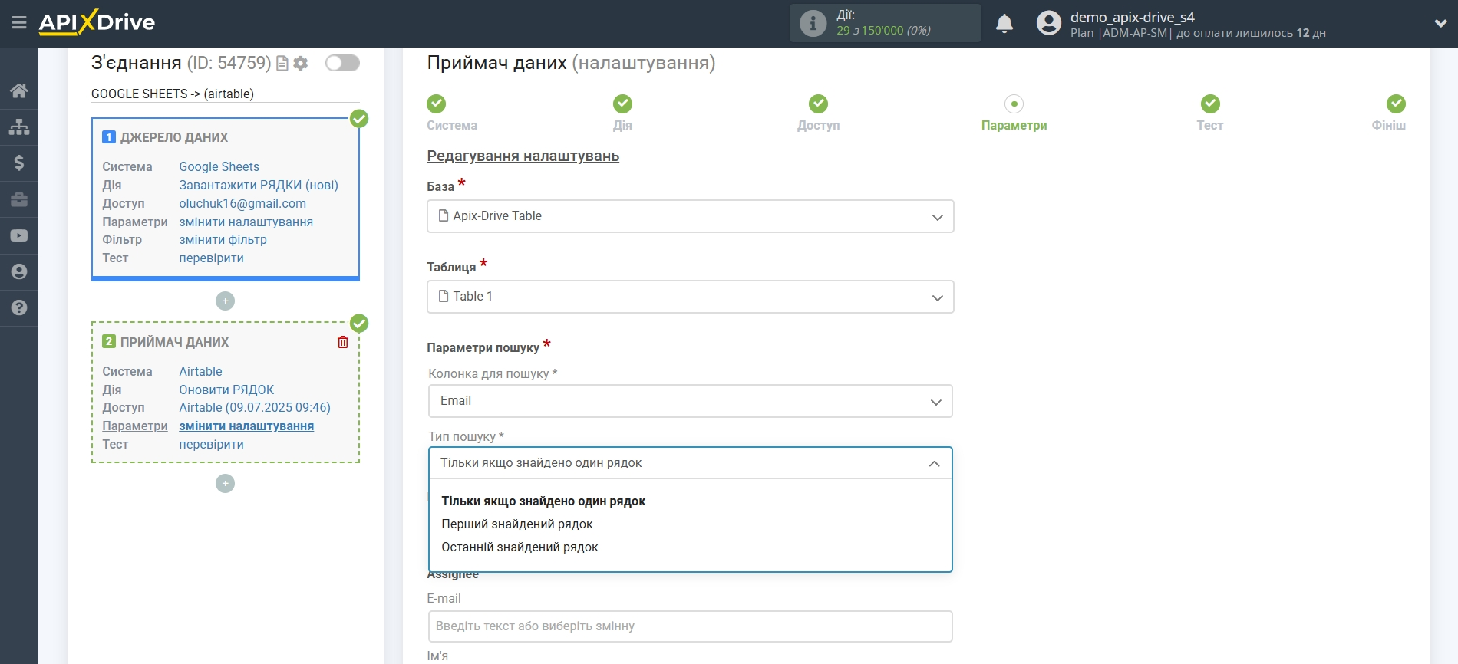
Task: Open the Таблиця dropdown Table 1
Action: pyautogui.click(x=691, y=297)
